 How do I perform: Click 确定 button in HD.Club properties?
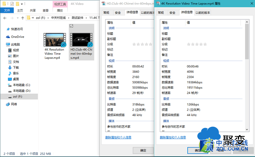click(143, 151)
